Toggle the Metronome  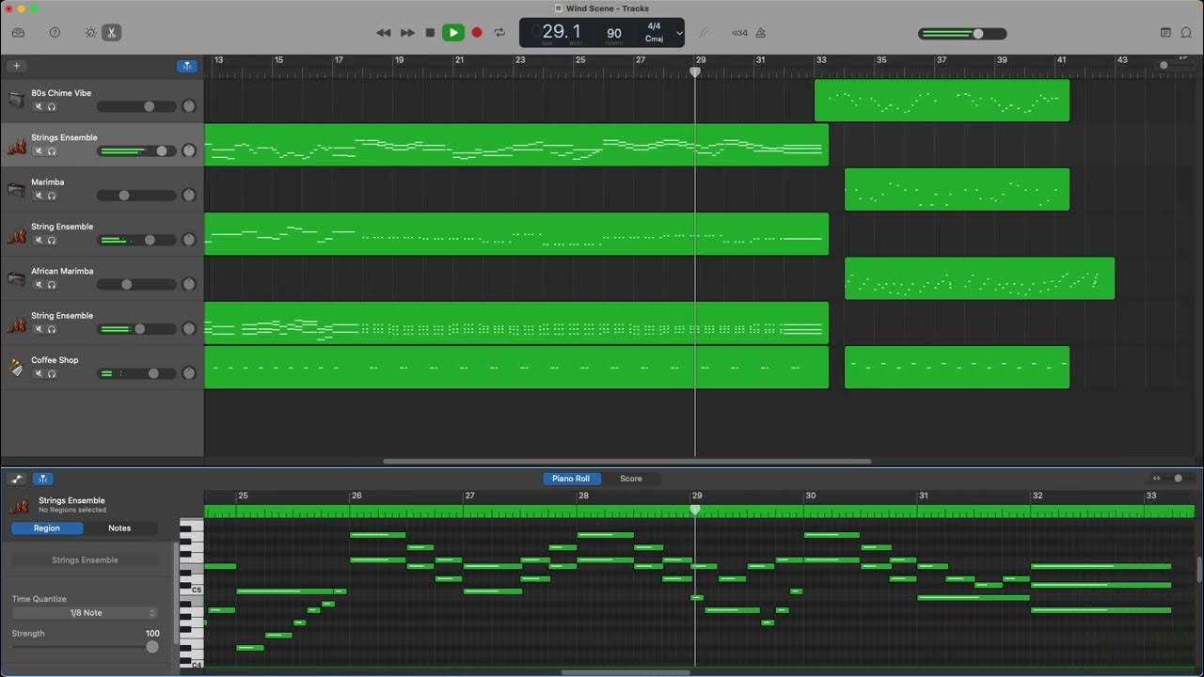click(x=761, y=33)
